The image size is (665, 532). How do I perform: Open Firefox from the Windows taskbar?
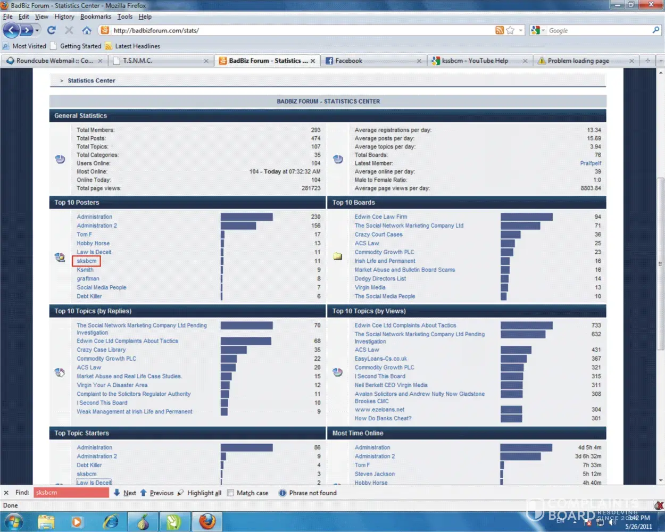[x=207, y=521]
